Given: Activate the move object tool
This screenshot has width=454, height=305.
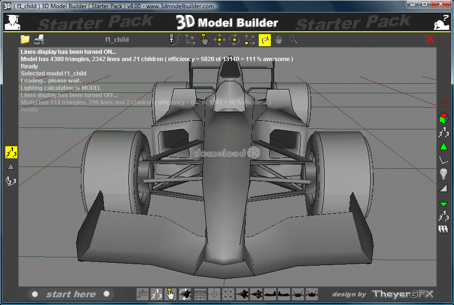Looking at the screenshot, I should [219, 39].
